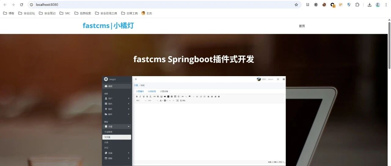
Task: Open the circular character extension icon
Action: [316, 5]
